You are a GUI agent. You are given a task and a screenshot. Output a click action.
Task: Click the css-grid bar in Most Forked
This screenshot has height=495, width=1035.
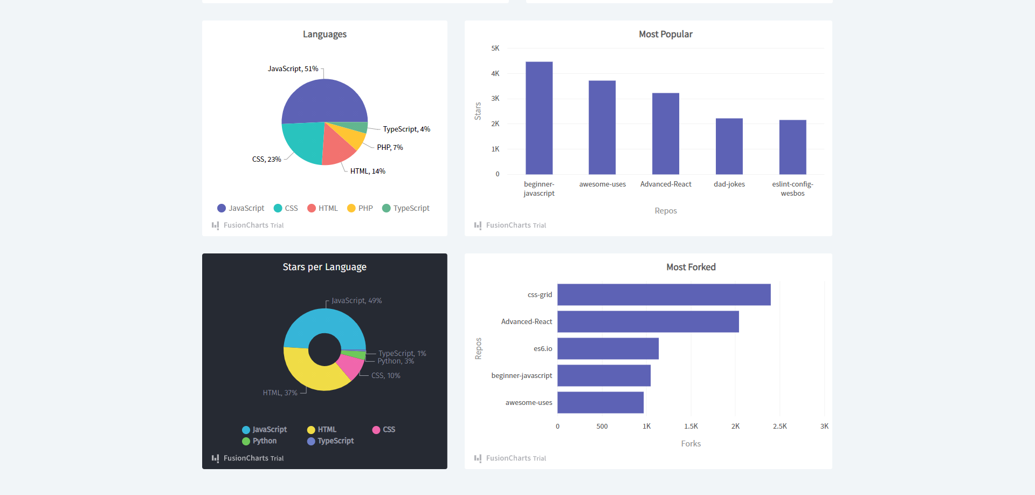[664, 295]
